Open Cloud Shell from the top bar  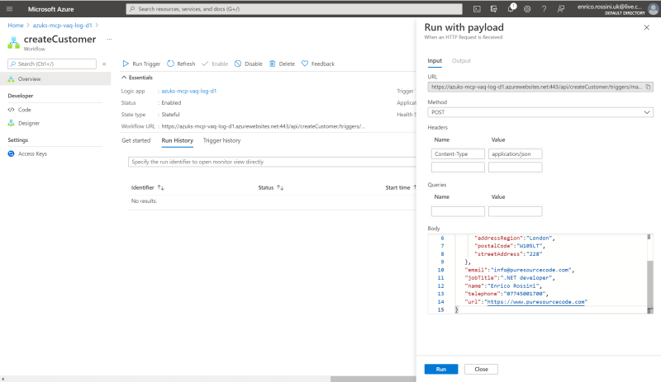[x=477, y=9]
